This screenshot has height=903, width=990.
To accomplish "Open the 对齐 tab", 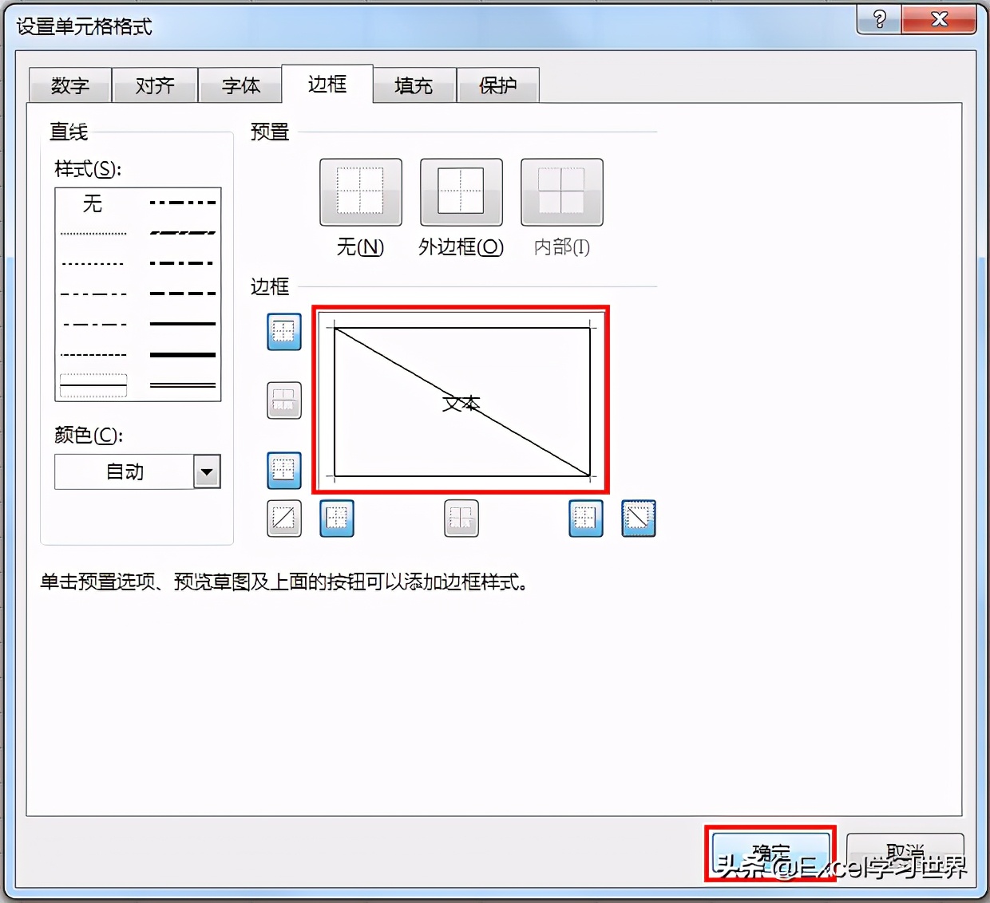I will [x=155, y=85].
